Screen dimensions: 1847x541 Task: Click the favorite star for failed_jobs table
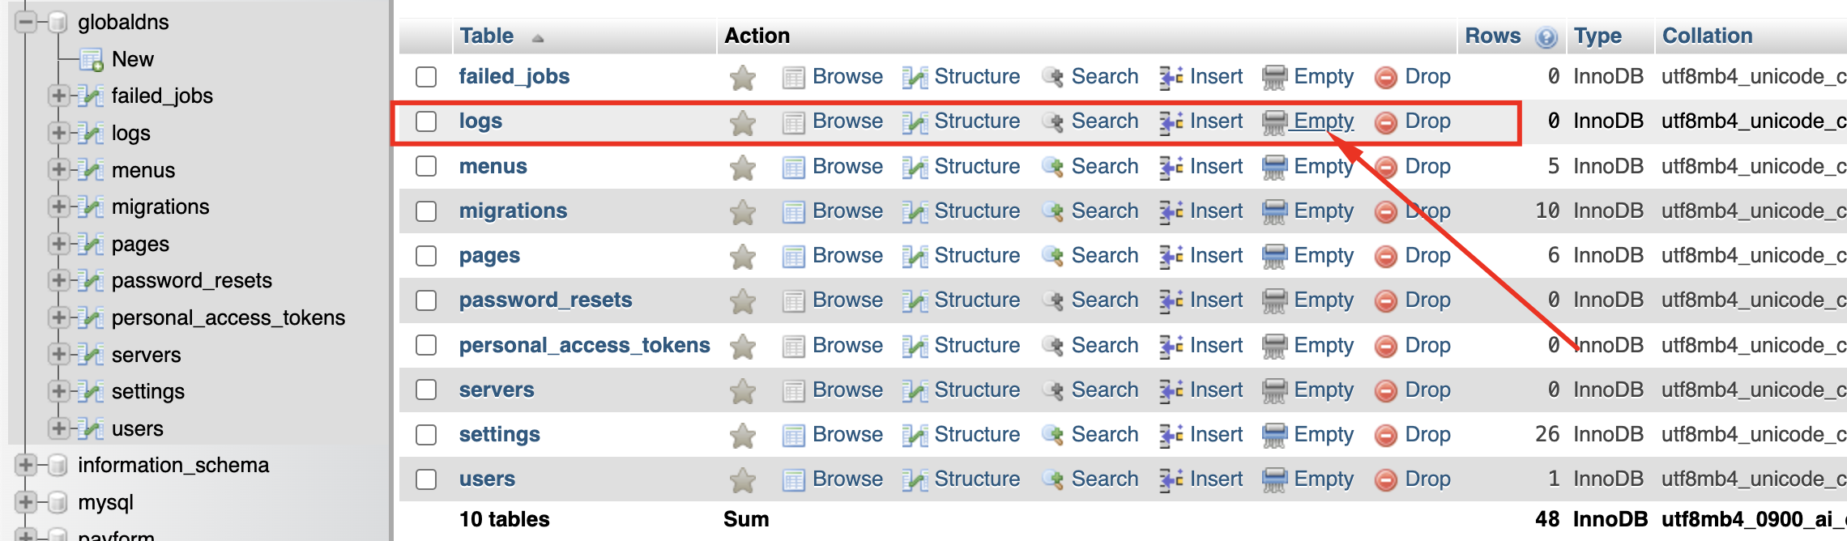point(742,78)
